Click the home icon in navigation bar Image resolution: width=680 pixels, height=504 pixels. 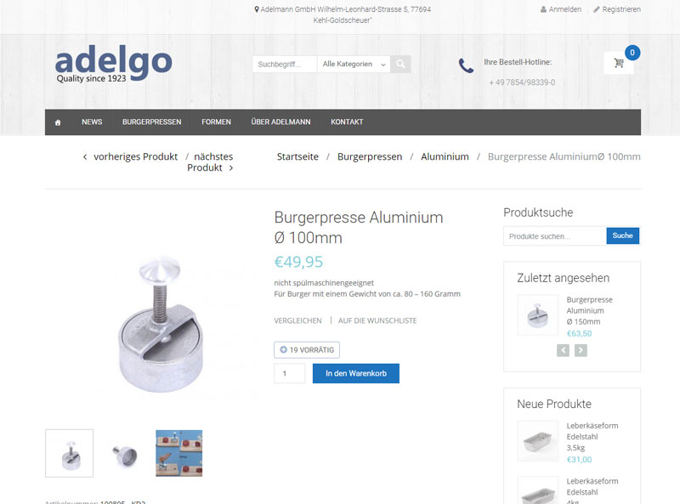click(58, 122)
